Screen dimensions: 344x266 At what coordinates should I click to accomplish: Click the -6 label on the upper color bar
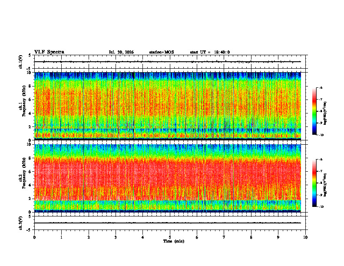tap(321, 87)
